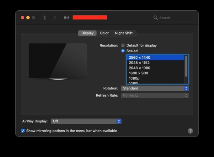Click the Search field
214x157 pixels.
coord(173,18)
